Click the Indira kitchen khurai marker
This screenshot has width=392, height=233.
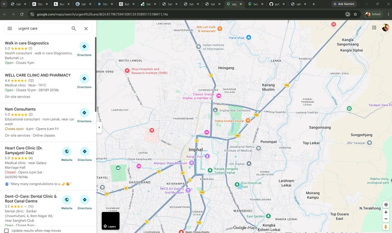tap(248, 121)
